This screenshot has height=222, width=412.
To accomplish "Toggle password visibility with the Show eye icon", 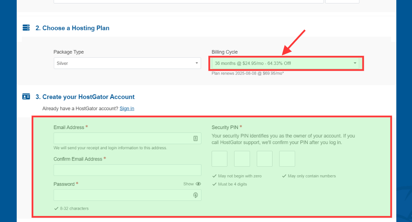I will click(x=198, y=184).
